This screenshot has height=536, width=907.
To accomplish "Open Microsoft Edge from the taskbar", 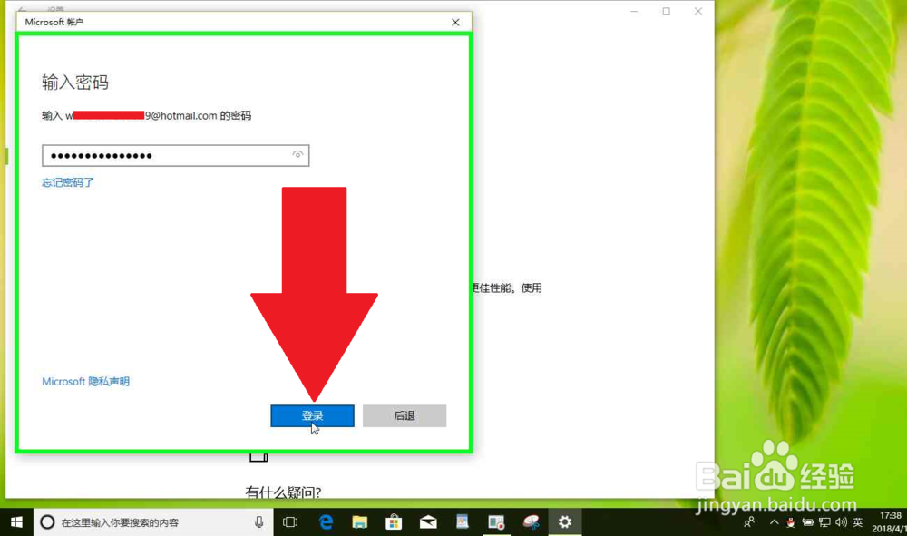I will (326, 521).
